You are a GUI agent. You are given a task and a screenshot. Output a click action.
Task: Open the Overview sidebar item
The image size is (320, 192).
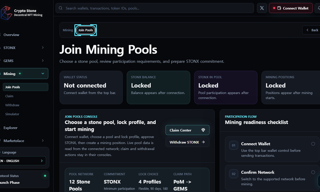[x=24, y=35]
